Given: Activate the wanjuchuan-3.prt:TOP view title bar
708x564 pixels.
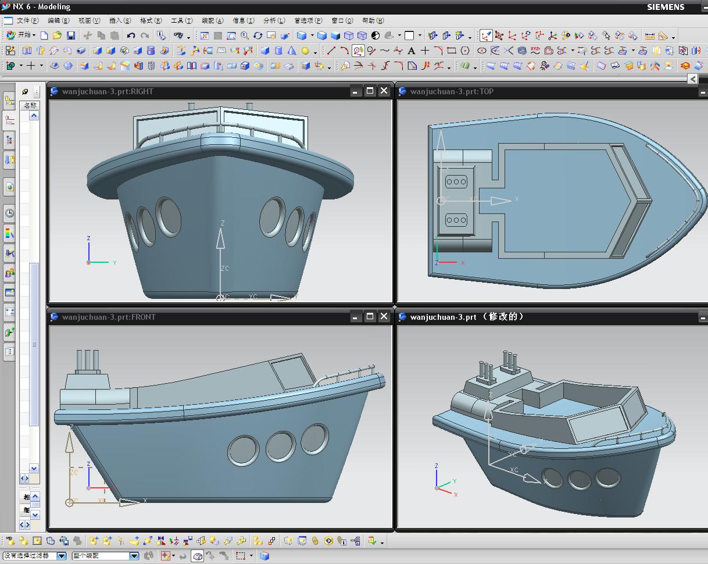Looking at the screenshot, I should (x=551, y=91).
